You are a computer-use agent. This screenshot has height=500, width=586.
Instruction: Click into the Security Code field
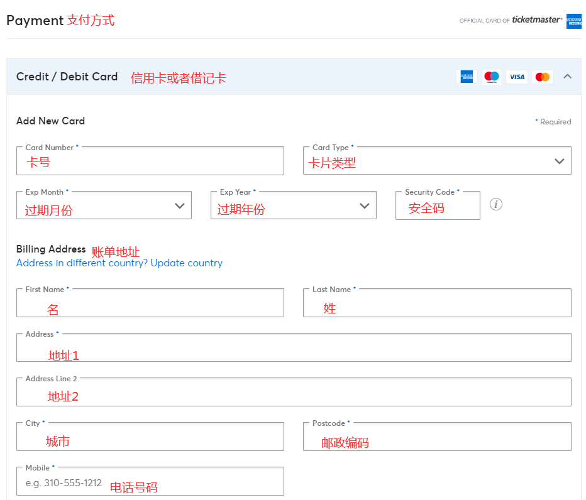tap(438, 205)
